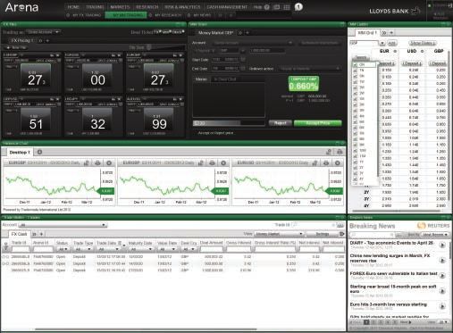Click the notification badge showing 1

click(x=298, y=7)
